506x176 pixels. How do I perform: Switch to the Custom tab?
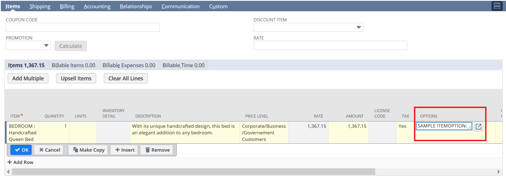click(218, 6)
